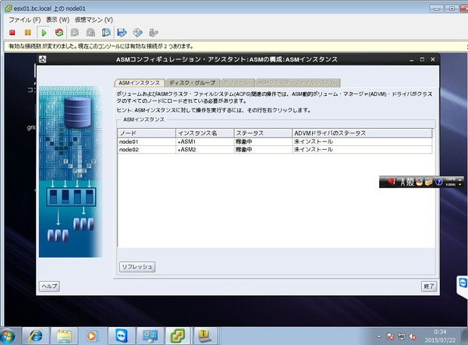Click the revert to snapshot icon
The width and height of the screenshot is (468, 345).
tap(90, 33)
